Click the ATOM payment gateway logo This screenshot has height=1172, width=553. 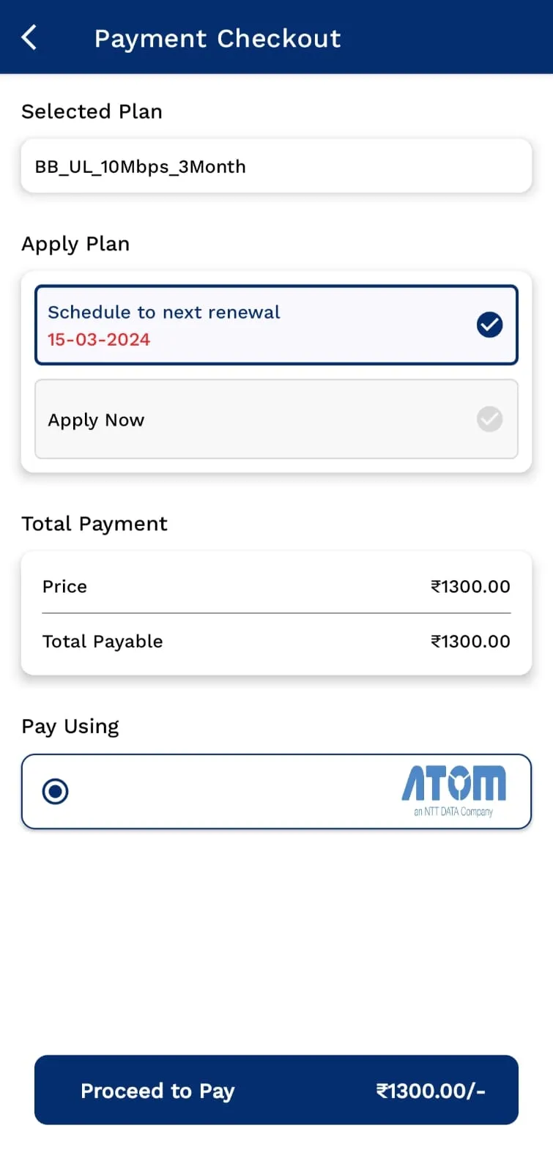coord(453,791)
